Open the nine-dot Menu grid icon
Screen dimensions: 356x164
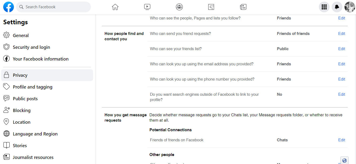[324, 7]
